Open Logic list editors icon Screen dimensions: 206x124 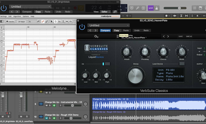[194, 8]
